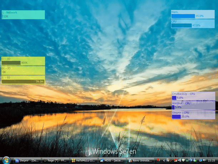Click the colorful triangle tray icon
This screenshot has width=218, height=164.
click(179, 160)
